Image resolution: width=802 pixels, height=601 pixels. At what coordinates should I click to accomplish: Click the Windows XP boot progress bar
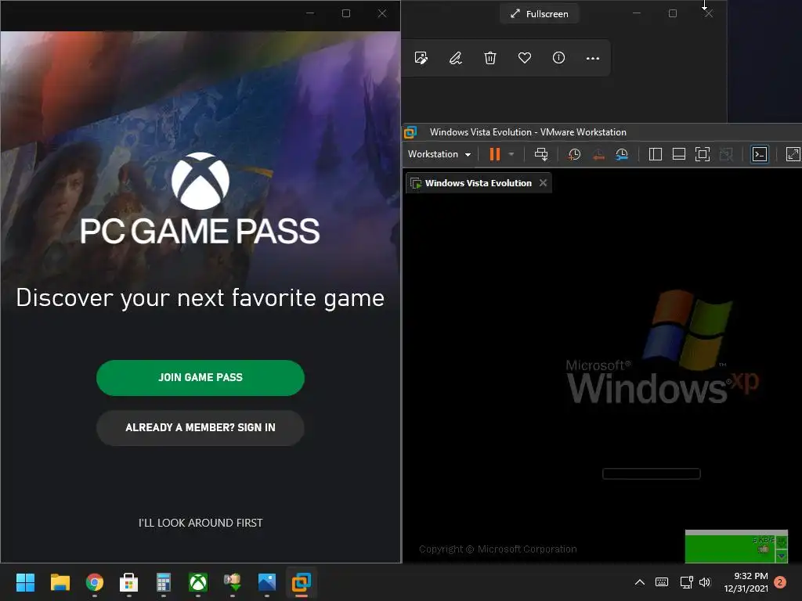(651, 473)
